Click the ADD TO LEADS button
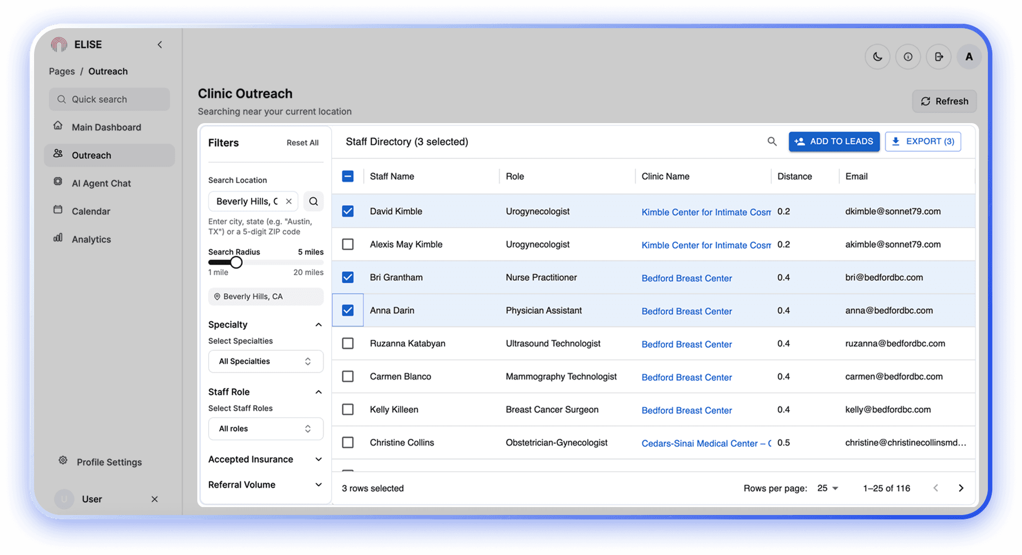1022x555 pixels. pos(834,141)
